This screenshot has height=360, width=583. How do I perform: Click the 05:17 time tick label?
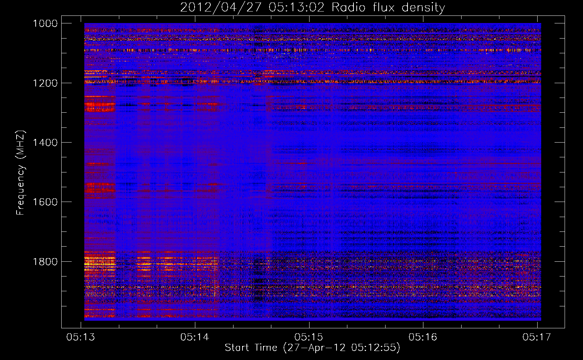(x=537, y=337)
